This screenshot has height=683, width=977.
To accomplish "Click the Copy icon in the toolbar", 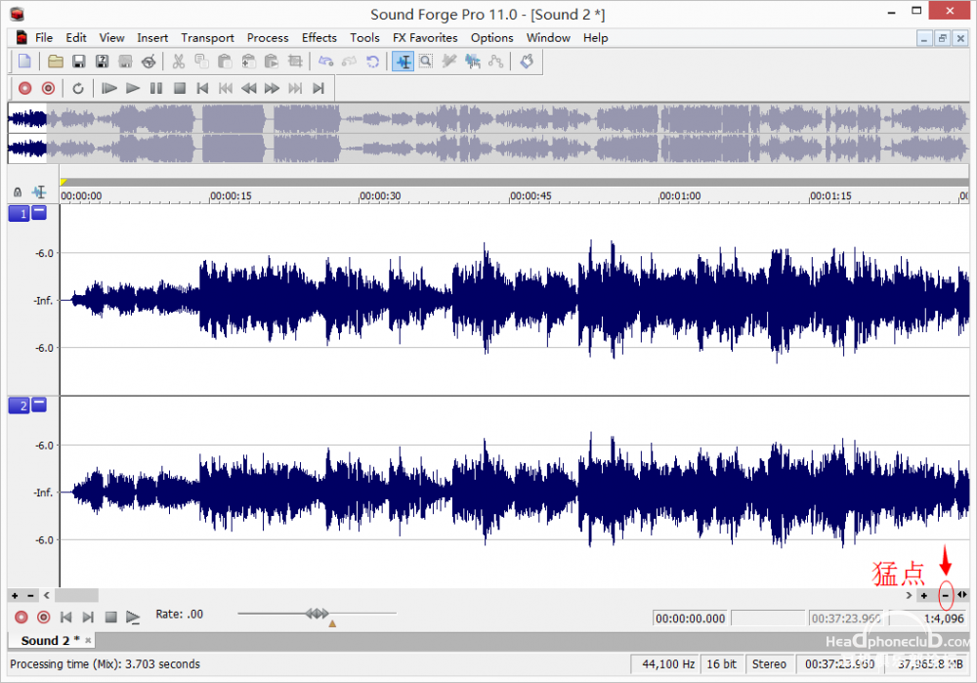I will pos(201,62).
